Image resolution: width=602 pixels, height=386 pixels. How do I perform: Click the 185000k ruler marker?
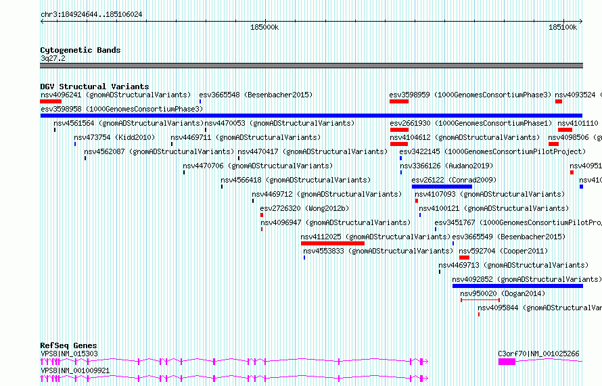click(264, 27)
